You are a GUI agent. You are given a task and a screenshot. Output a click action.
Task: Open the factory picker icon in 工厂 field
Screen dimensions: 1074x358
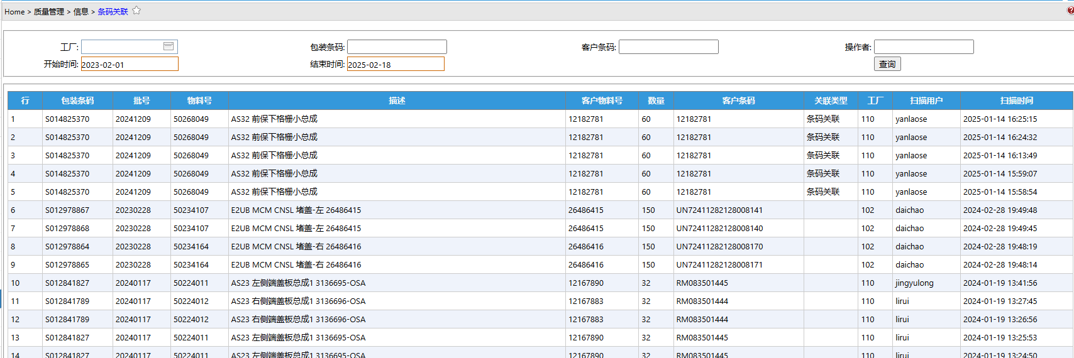pyautogui.click(x=169, y=46)
